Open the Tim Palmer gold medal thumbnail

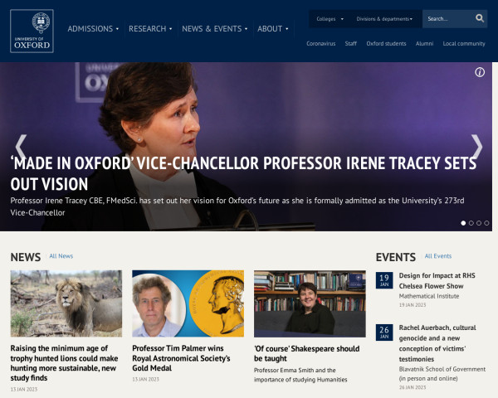point(188,303)
